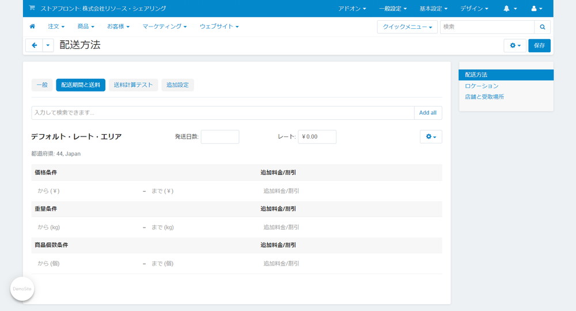576x311 pixels.
Task: Focus the top 検索 search field
Action: (487, 27)
